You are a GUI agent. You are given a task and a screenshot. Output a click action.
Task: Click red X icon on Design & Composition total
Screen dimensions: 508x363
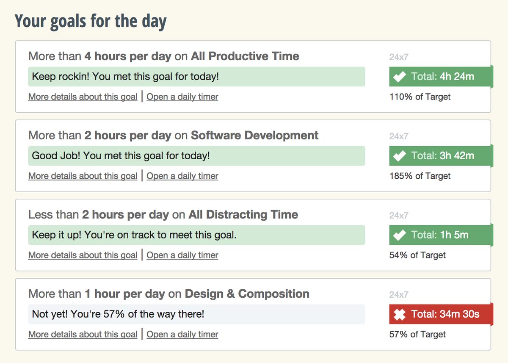399,314
